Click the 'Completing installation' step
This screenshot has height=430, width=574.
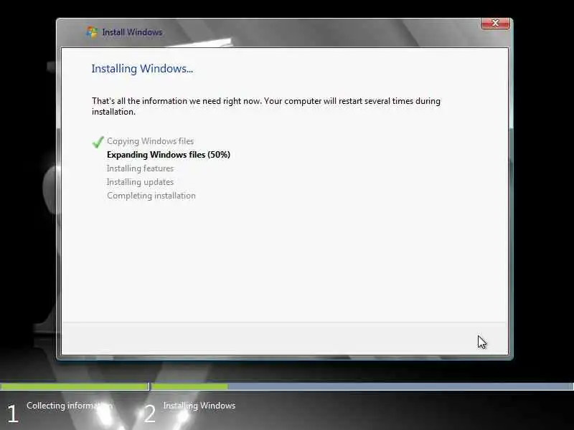[151, 196]
